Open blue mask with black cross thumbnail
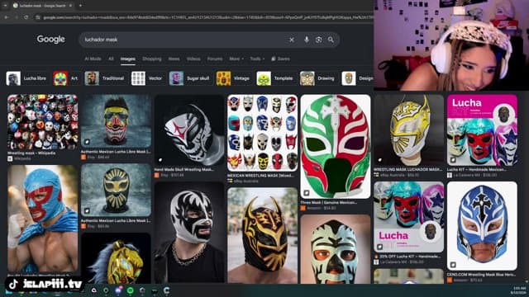 [482, 226]
